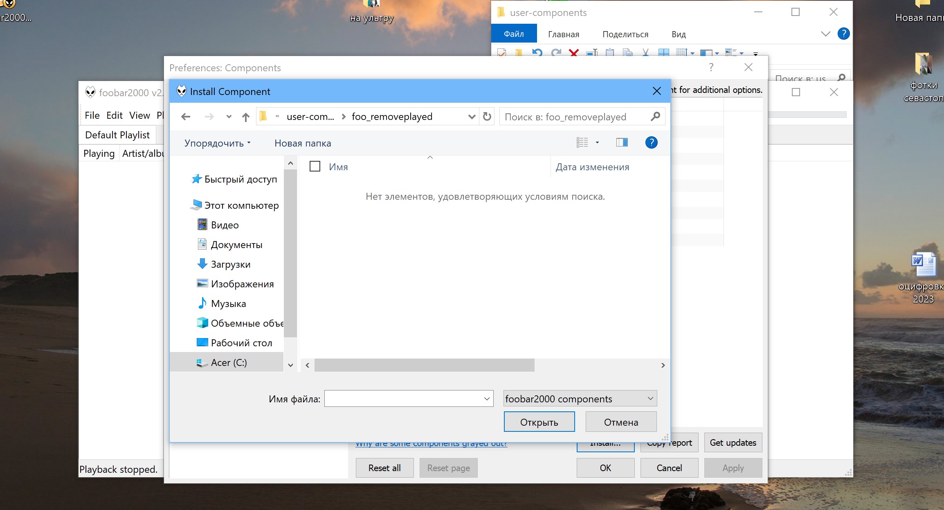Expand the foobar2000 components file type list
This screenshot has width=944, height=510.
point(650,399)
